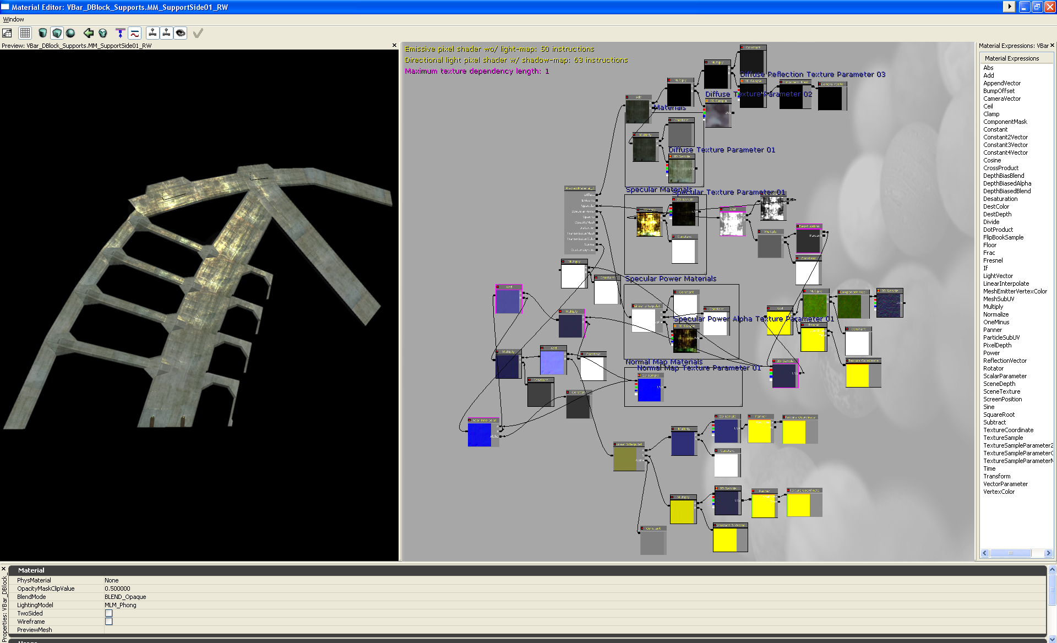The width and height of the screenshot is (1057, 643).
Task: Select Clamp expression in the list
Action: coord(991,114)
